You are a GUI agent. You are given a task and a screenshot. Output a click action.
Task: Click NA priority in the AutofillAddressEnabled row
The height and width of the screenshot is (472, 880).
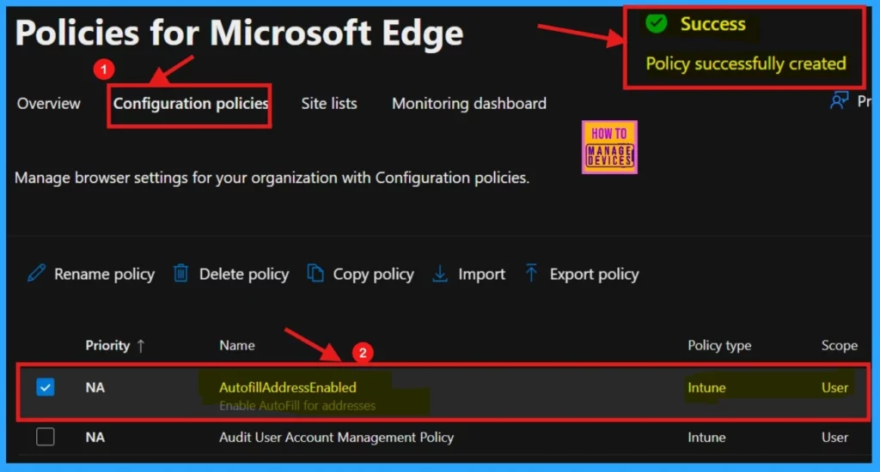click(x=95, y=387)
